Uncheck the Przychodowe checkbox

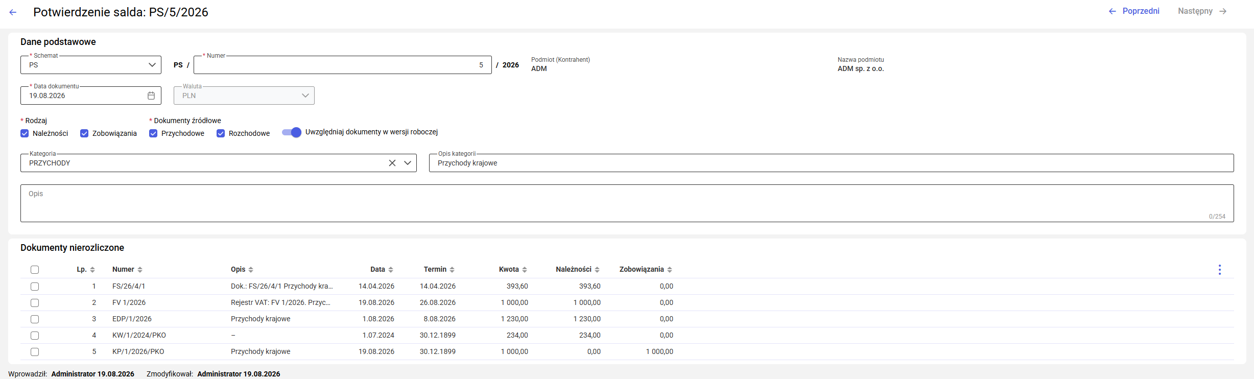[x=153, y=133]
